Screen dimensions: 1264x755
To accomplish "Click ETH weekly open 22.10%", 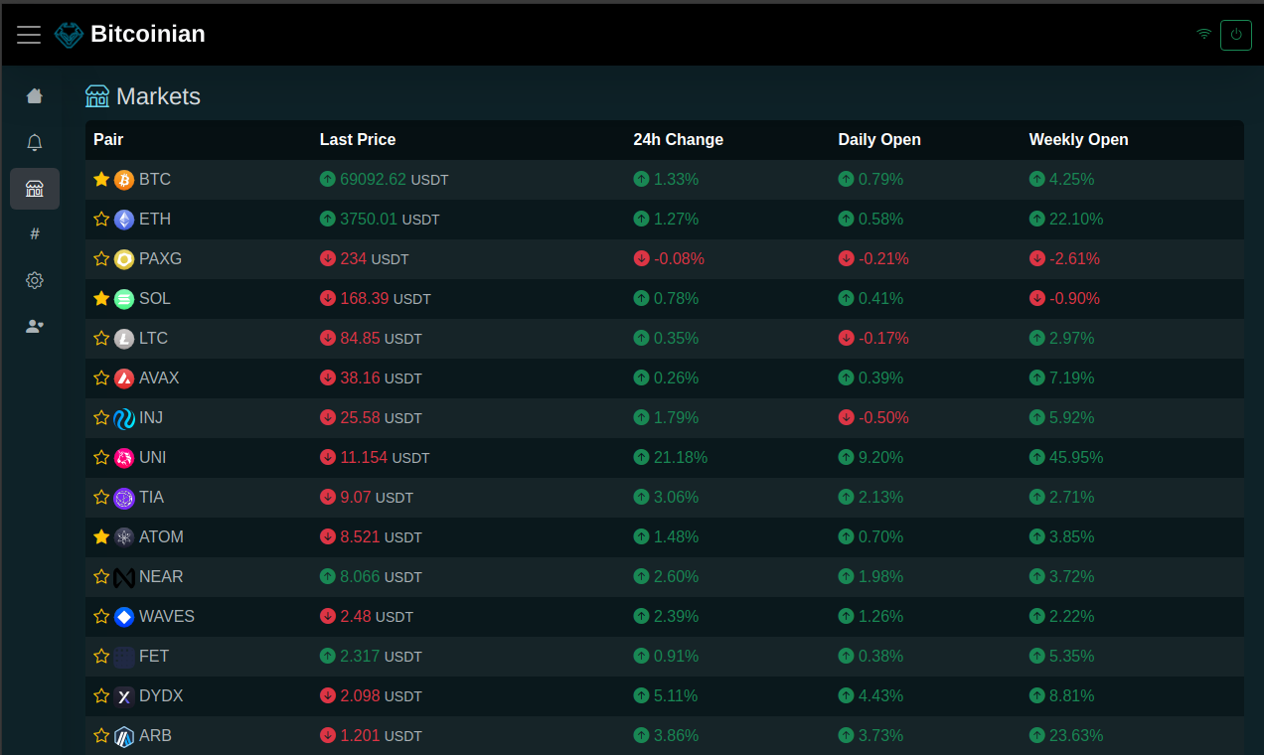I will tap(1076, 220).
